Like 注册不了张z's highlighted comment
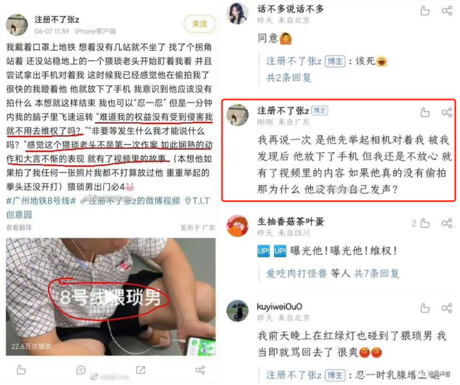This screenshot has width=460, height=385. pyautogui.click(x=425, y=112)
